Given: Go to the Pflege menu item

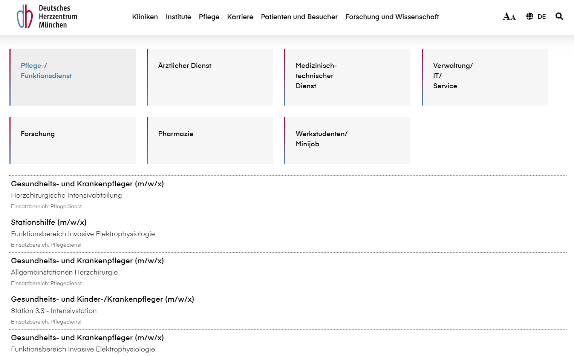Looking at the screenshot, I should 209,17.
